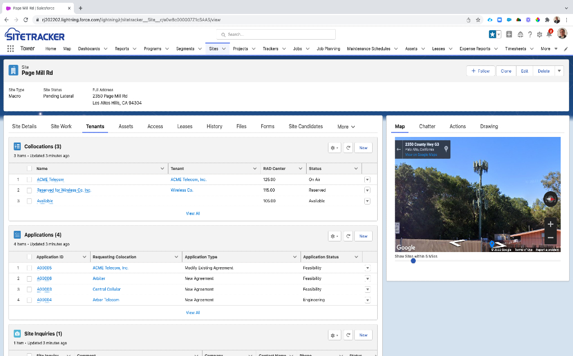Follow the Page Mill Rd site
The height and width of the screenshot is (356, 573).
tap(481, 71)
